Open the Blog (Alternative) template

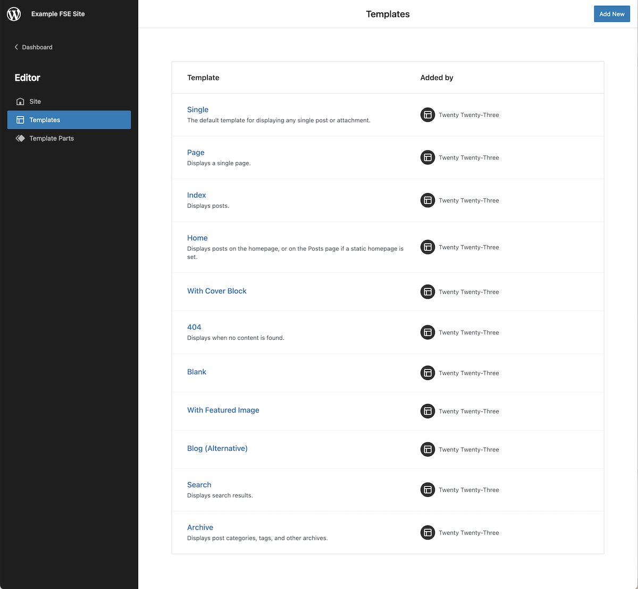pyautogui.click(x=217, y=449)
